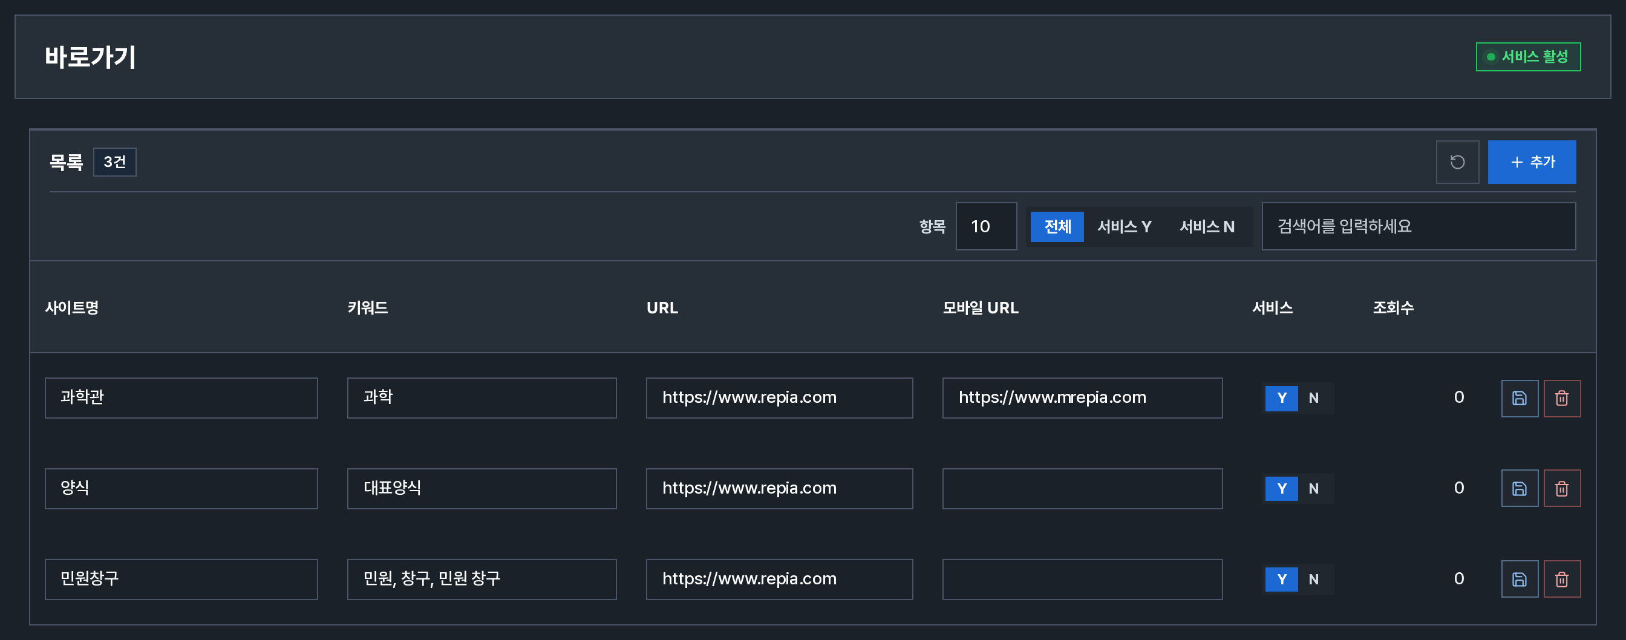The height and width of the screenshot is (640, 1626).
Task: Set 과학관 service to N
Action: (x=1313, y=398)
